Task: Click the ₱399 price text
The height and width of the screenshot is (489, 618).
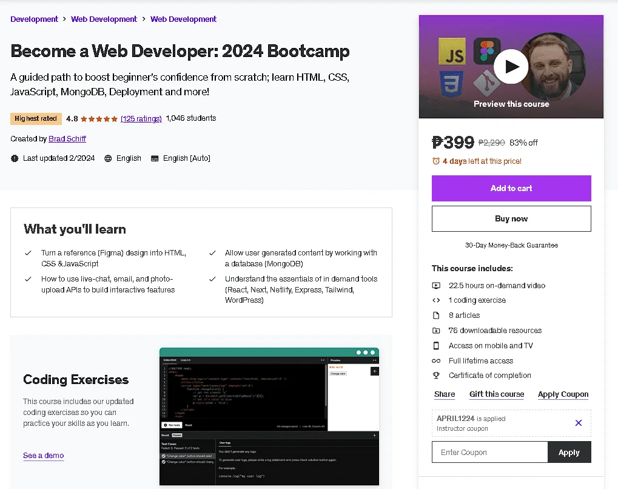Action: [x=453, y=143]
